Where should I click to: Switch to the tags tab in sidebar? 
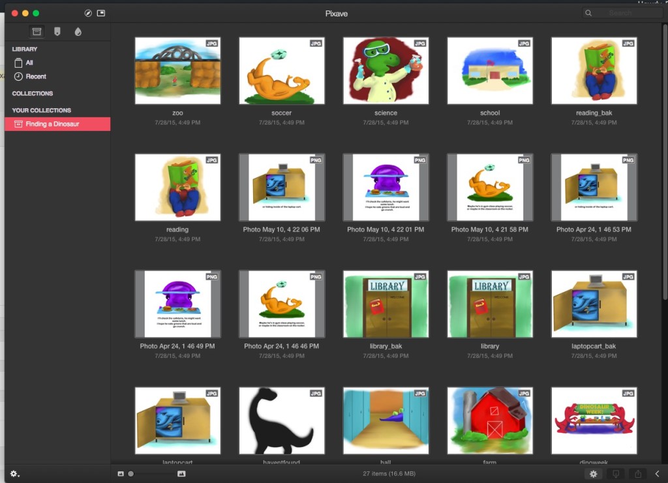tap(57, 31)
